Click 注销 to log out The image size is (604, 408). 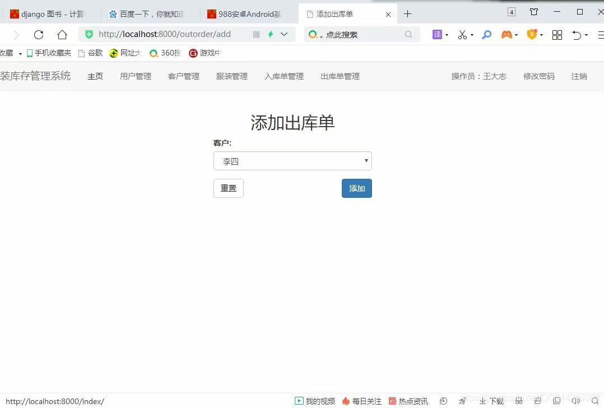pyautogui.click(x=579, y=76)
